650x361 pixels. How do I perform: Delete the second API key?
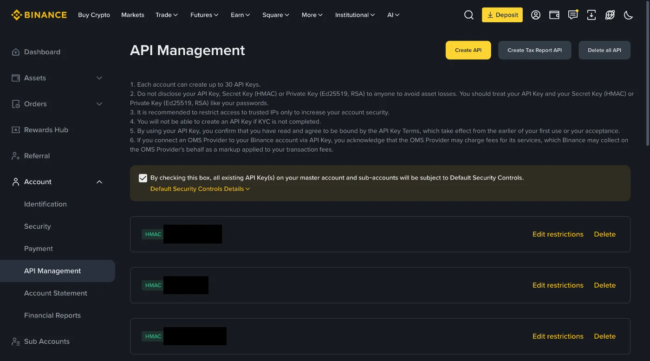(x=605, y=285)
